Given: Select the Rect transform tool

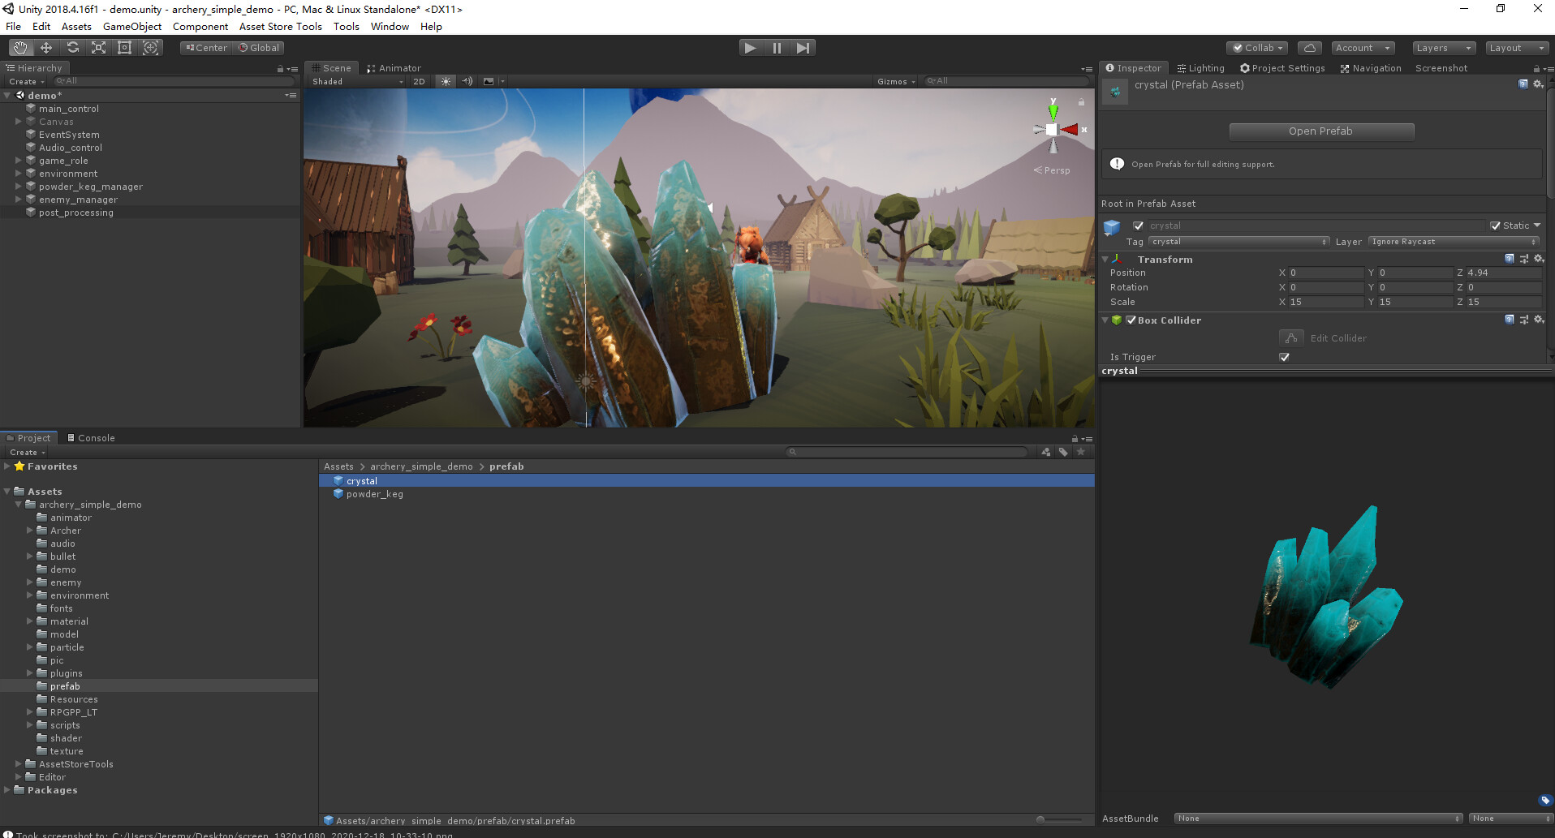Looking at the screenshot, I should pos(124,47).
